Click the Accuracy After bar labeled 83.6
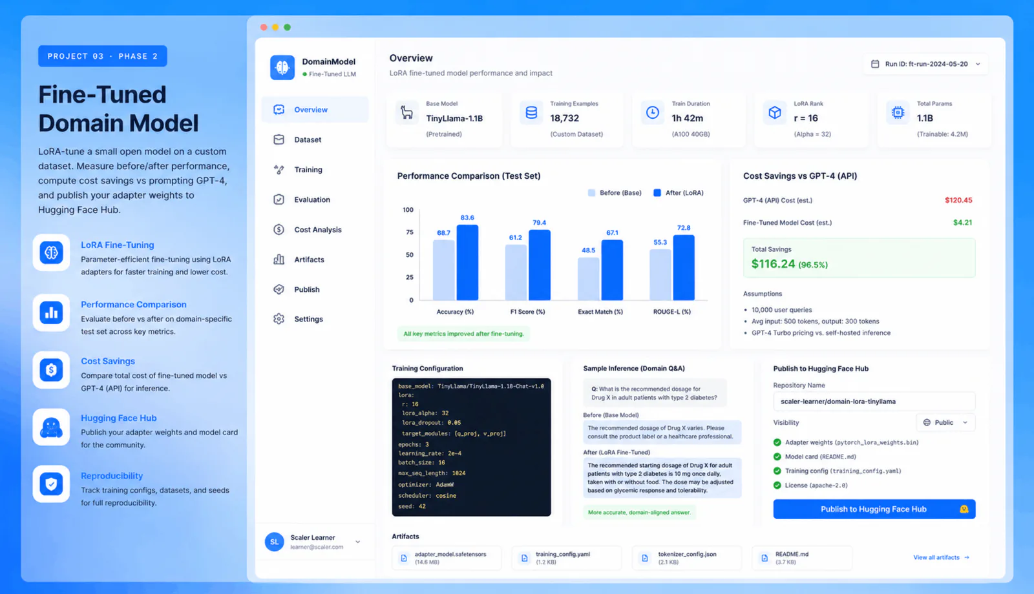Viewport: 1034px width, 594px height. [x=467, y=262]
